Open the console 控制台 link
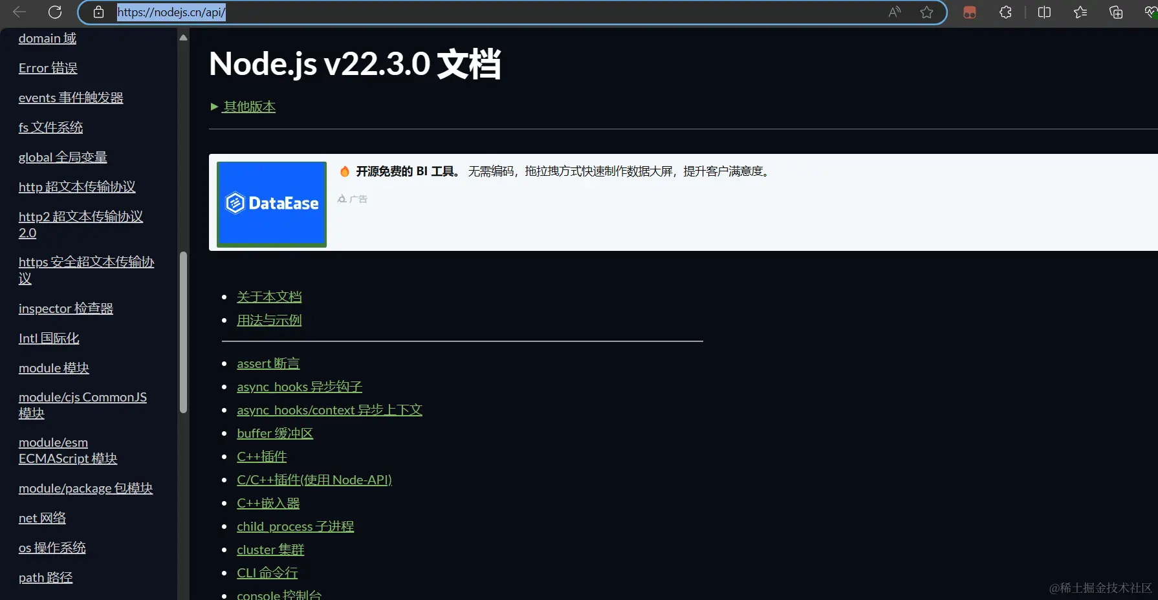 click(x=279, y=594)
